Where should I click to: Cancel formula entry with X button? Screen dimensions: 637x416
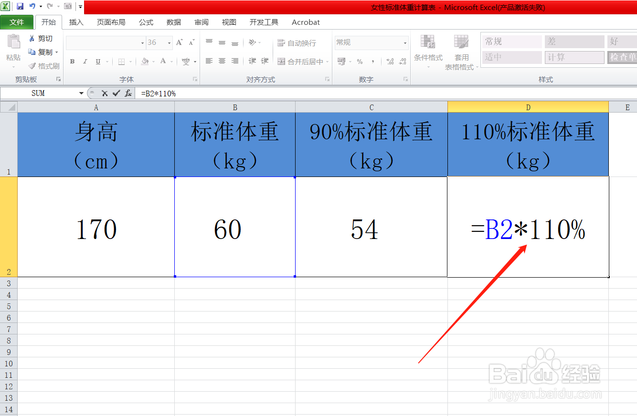click(105, 94)
